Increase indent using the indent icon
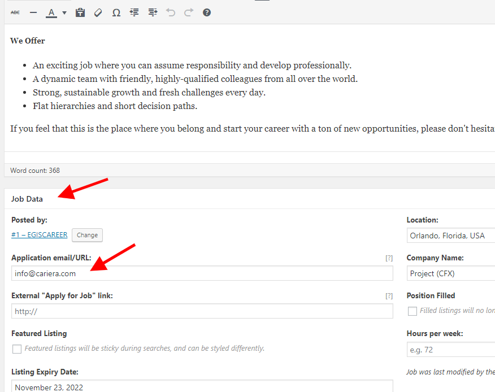 click(x=153, y=12)
